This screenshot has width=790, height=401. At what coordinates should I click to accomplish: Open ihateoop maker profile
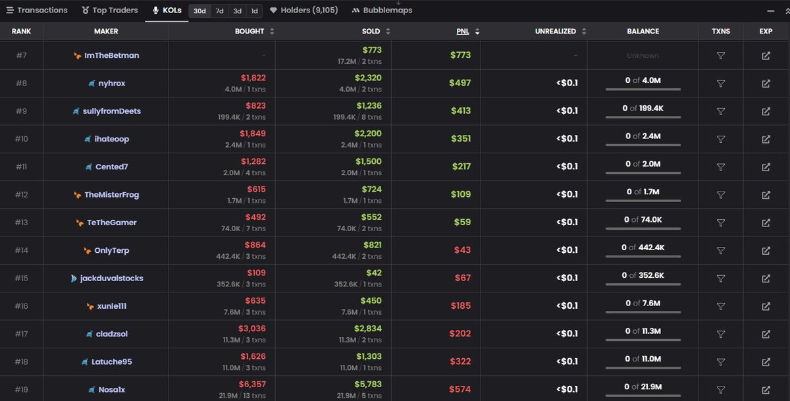click(x=106, y=139)
